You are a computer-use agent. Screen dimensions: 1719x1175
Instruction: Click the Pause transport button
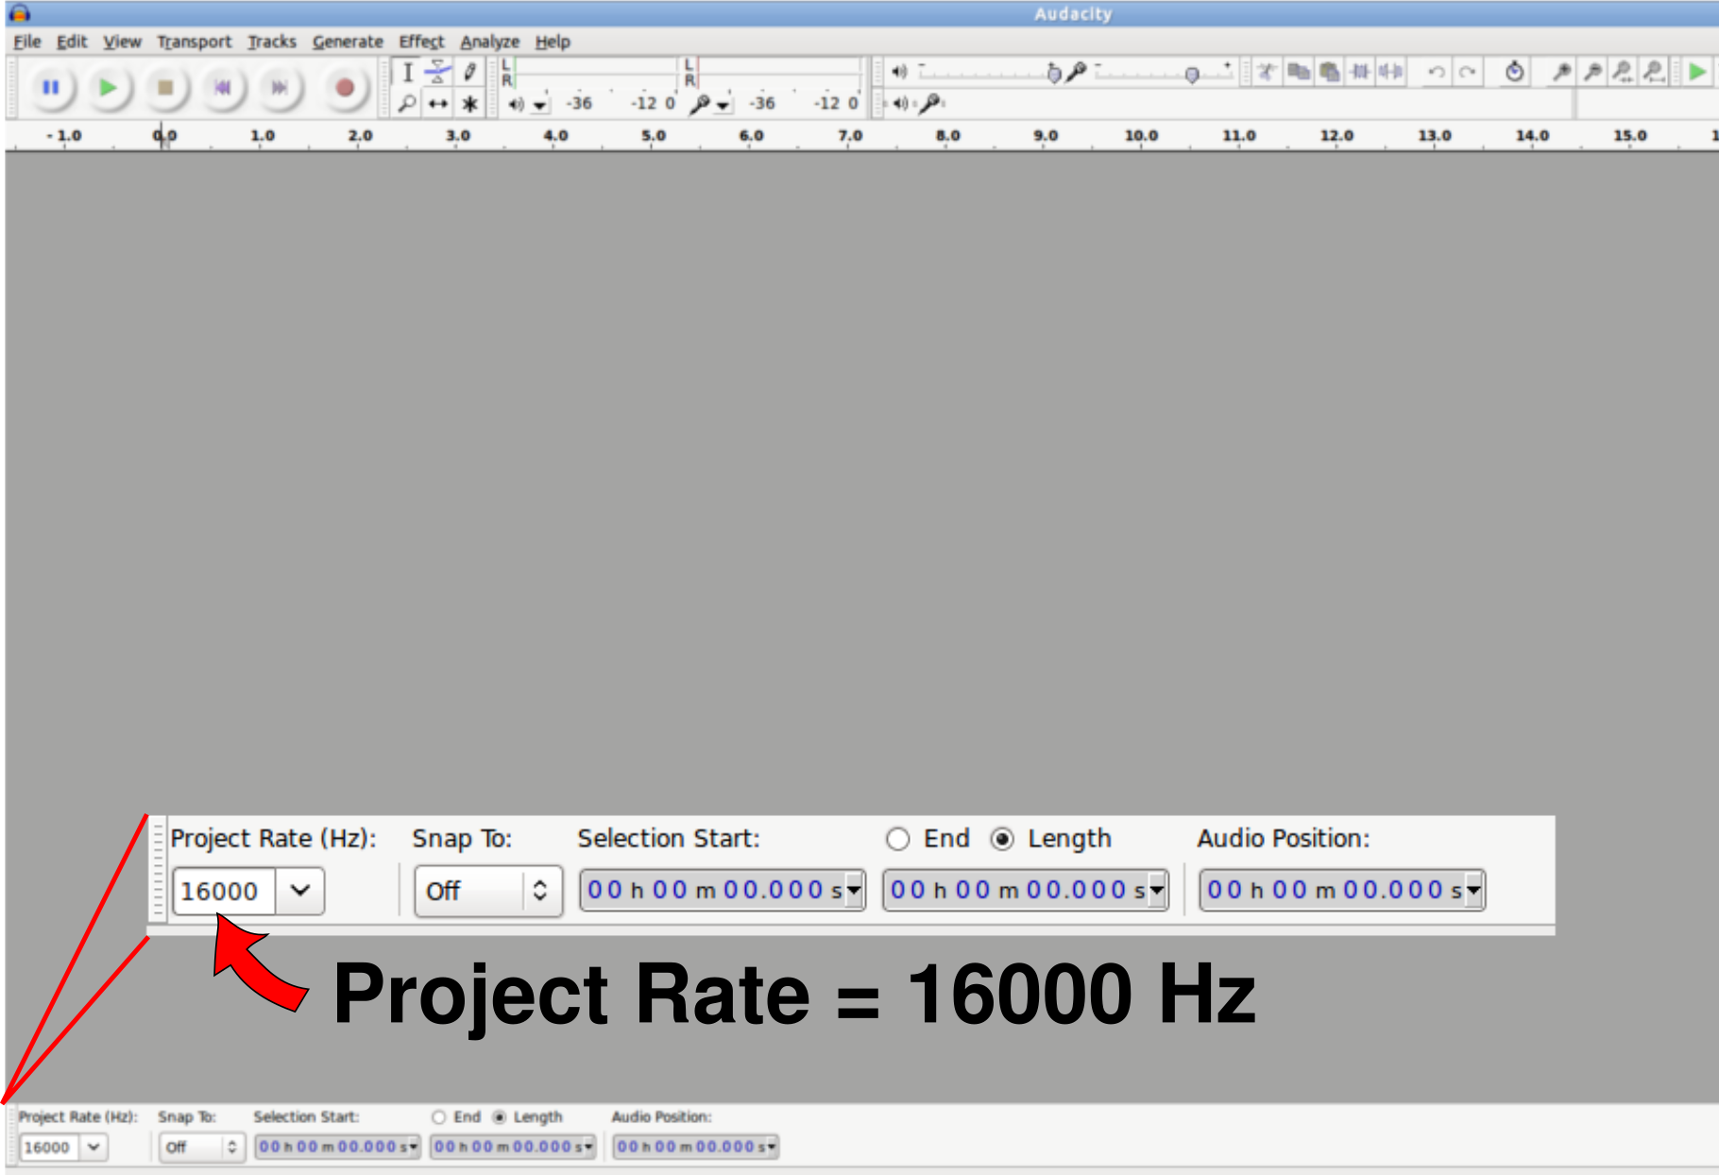(x=51, y=88)
